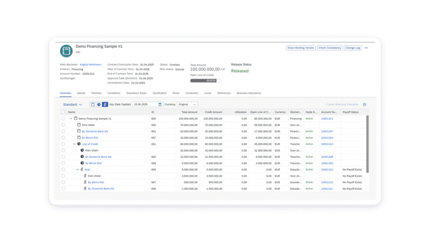This screenshot has height=242, width=430.
Task: Select checkbox for By Deutsche Bank AG row 661
Action: [x=63, y=131]
